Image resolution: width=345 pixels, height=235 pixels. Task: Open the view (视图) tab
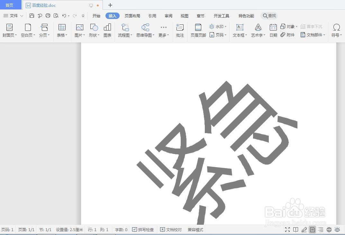point(184,16)
